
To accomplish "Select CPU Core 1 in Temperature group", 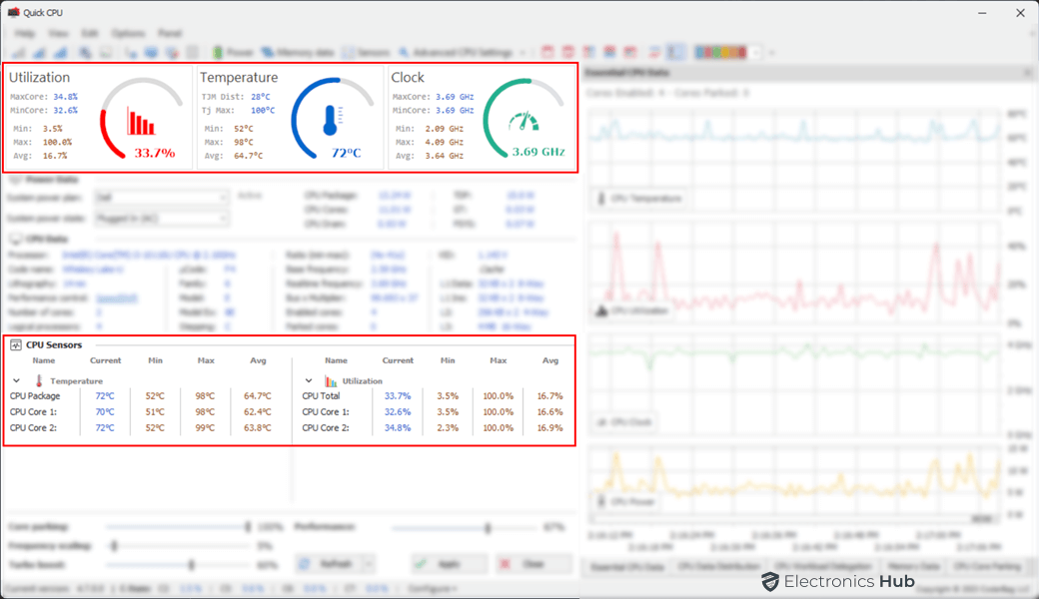I will 149,411.
